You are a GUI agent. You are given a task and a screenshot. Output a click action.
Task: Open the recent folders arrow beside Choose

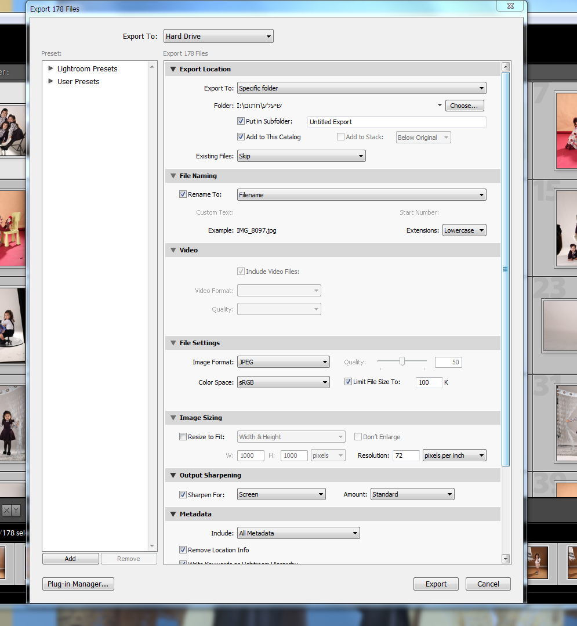(440, 106)
